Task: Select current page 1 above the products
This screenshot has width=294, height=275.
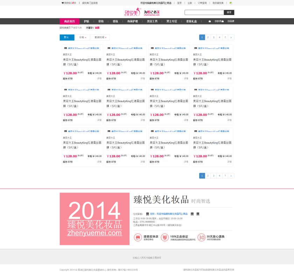Action: [x=202, y=37]
